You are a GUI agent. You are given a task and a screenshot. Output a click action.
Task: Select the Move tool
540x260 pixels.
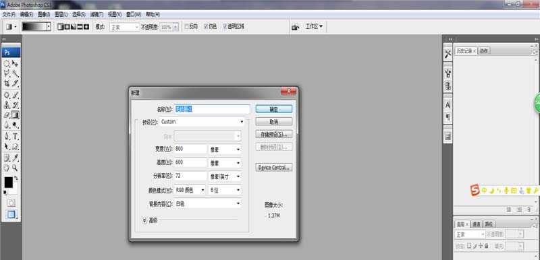15,63
